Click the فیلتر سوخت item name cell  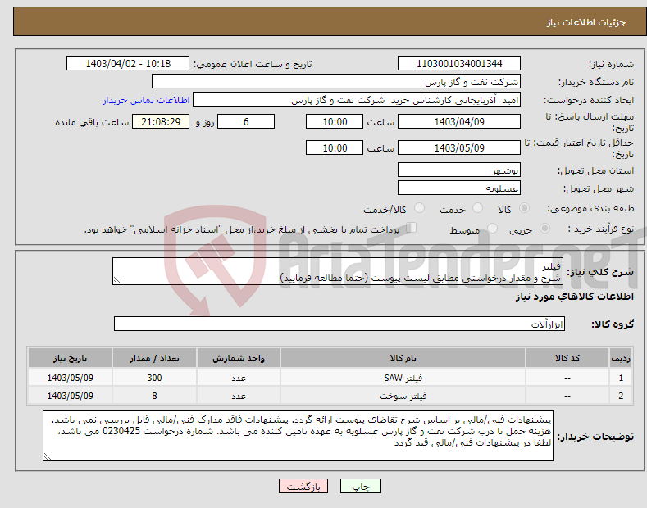[x=403, y=396]
